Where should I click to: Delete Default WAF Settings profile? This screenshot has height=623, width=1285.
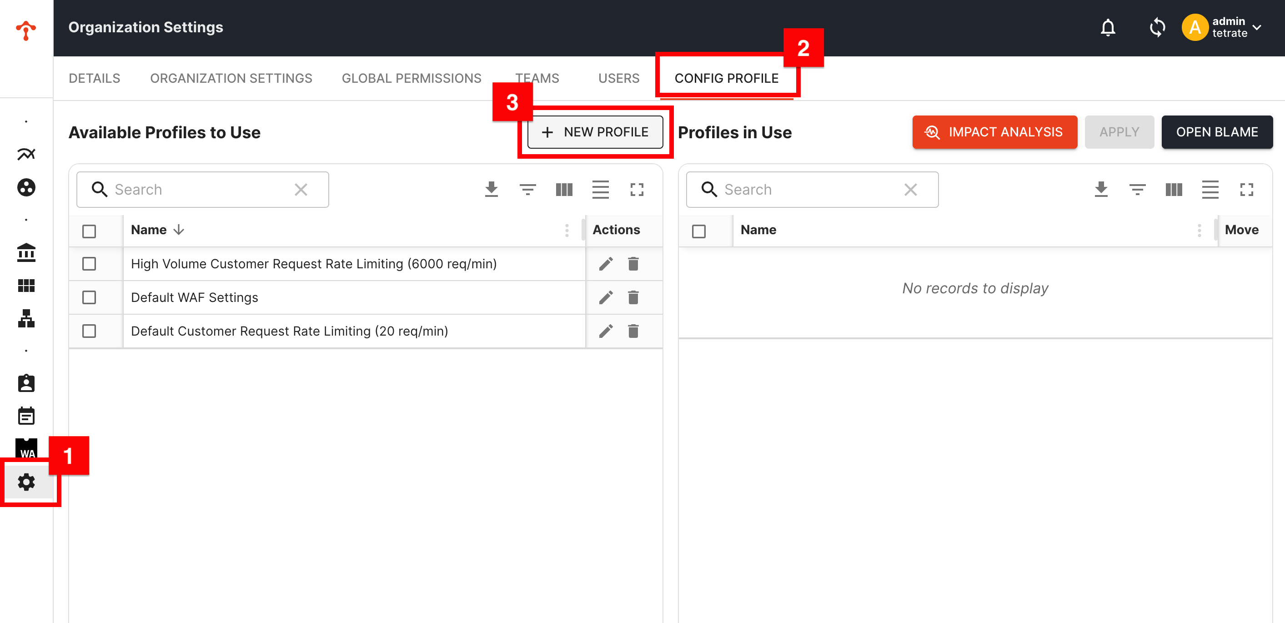click(x=633, y=298)
